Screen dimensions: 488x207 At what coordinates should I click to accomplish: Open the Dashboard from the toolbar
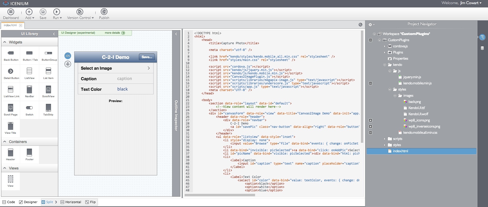tap(11, 12)
